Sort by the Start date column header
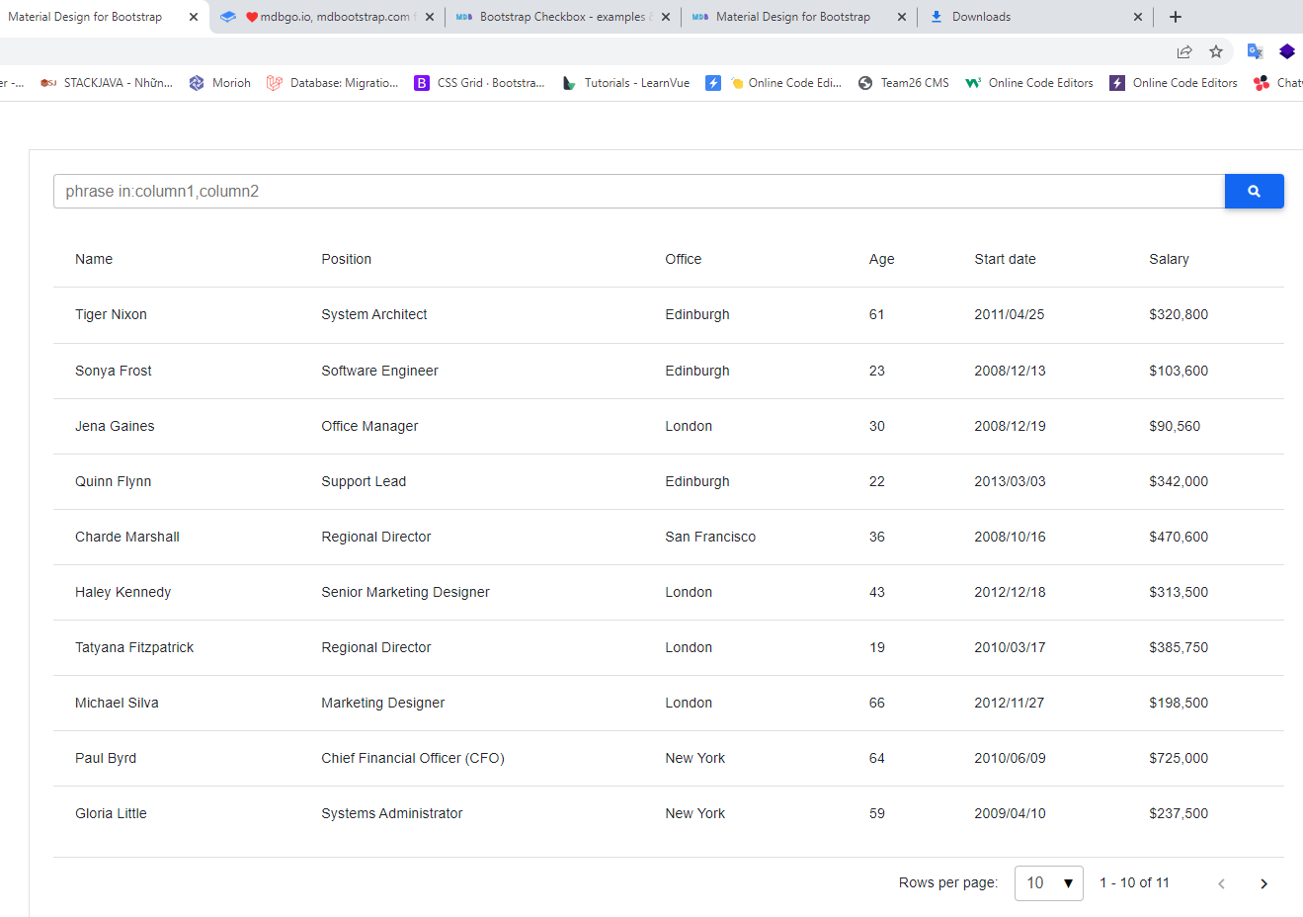The width and height of the screenshot is (1303, 917). click(1005, 259)
